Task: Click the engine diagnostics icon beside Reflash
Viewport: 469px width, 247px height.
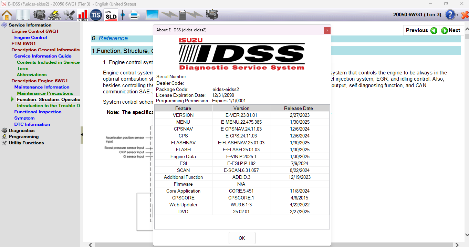Action: click(x=40, y=15)
